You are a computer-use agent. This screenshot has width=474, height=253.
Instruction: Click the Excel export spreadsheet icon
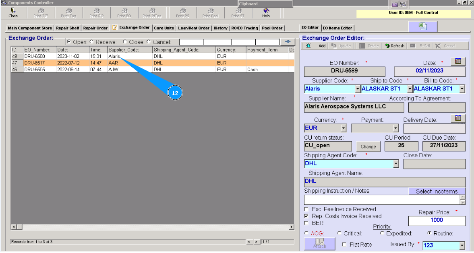422,27
